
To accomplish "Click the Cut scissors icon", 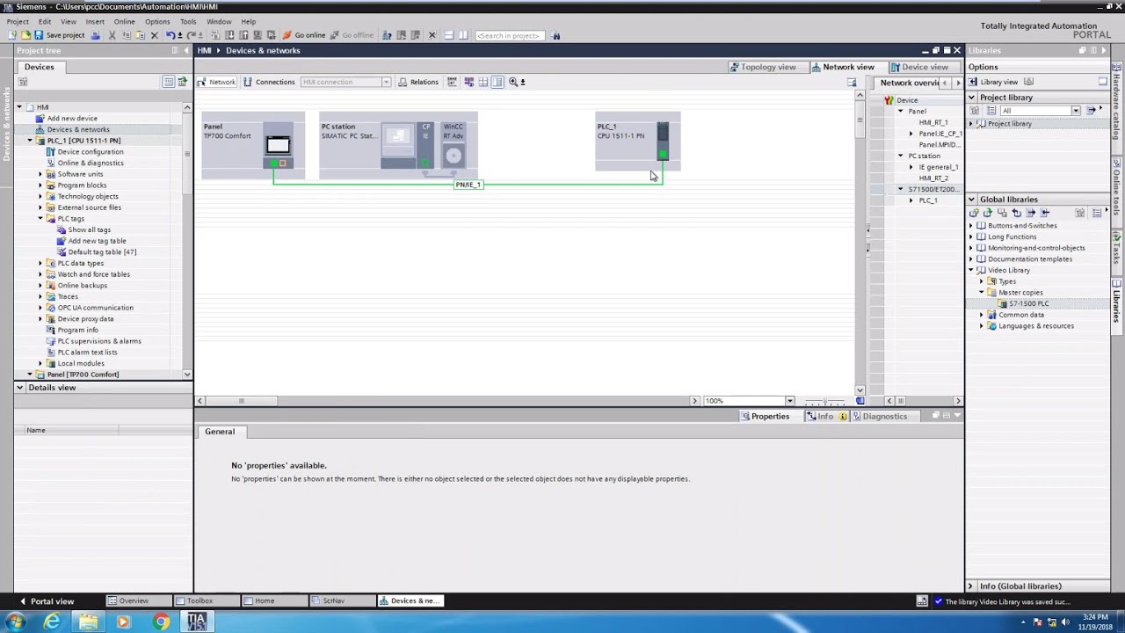I will tap(112, 35).
